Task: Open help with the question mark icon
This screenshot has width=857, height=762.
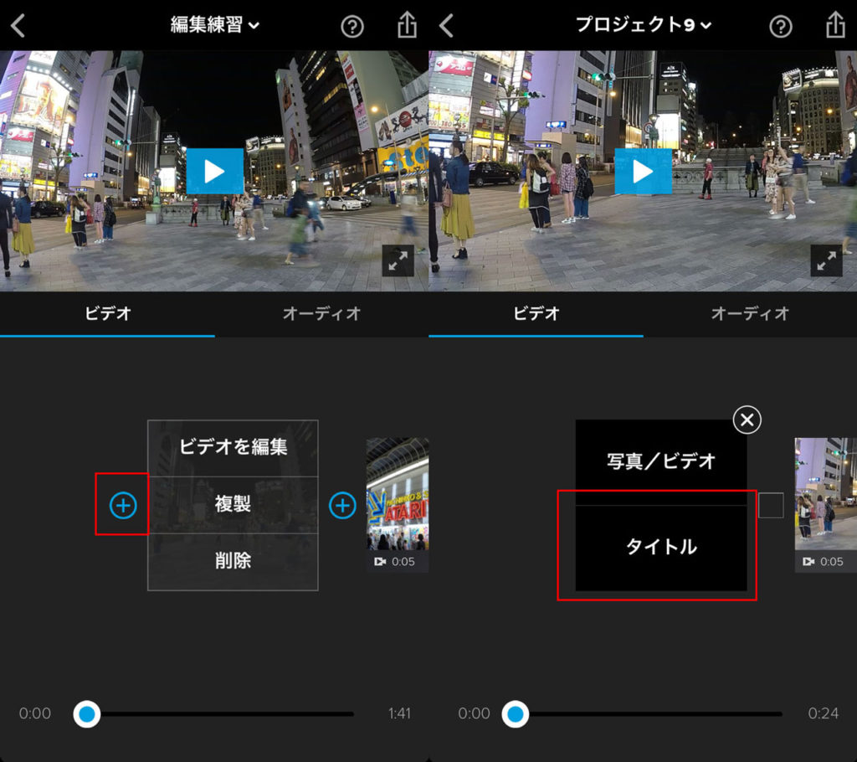Action: point(352,26)
